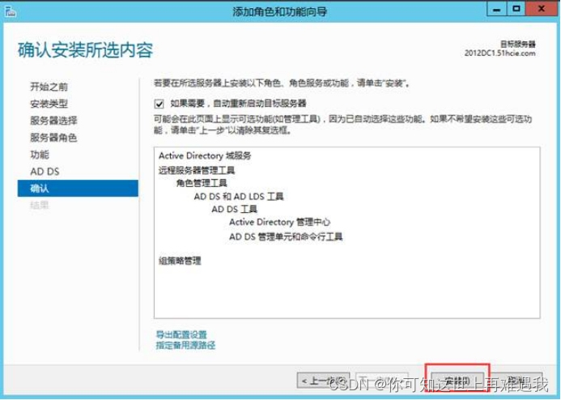Click target server name 2012DC1.51hcie.com
This screenshot has height=400, width=561.
[499, 53]
